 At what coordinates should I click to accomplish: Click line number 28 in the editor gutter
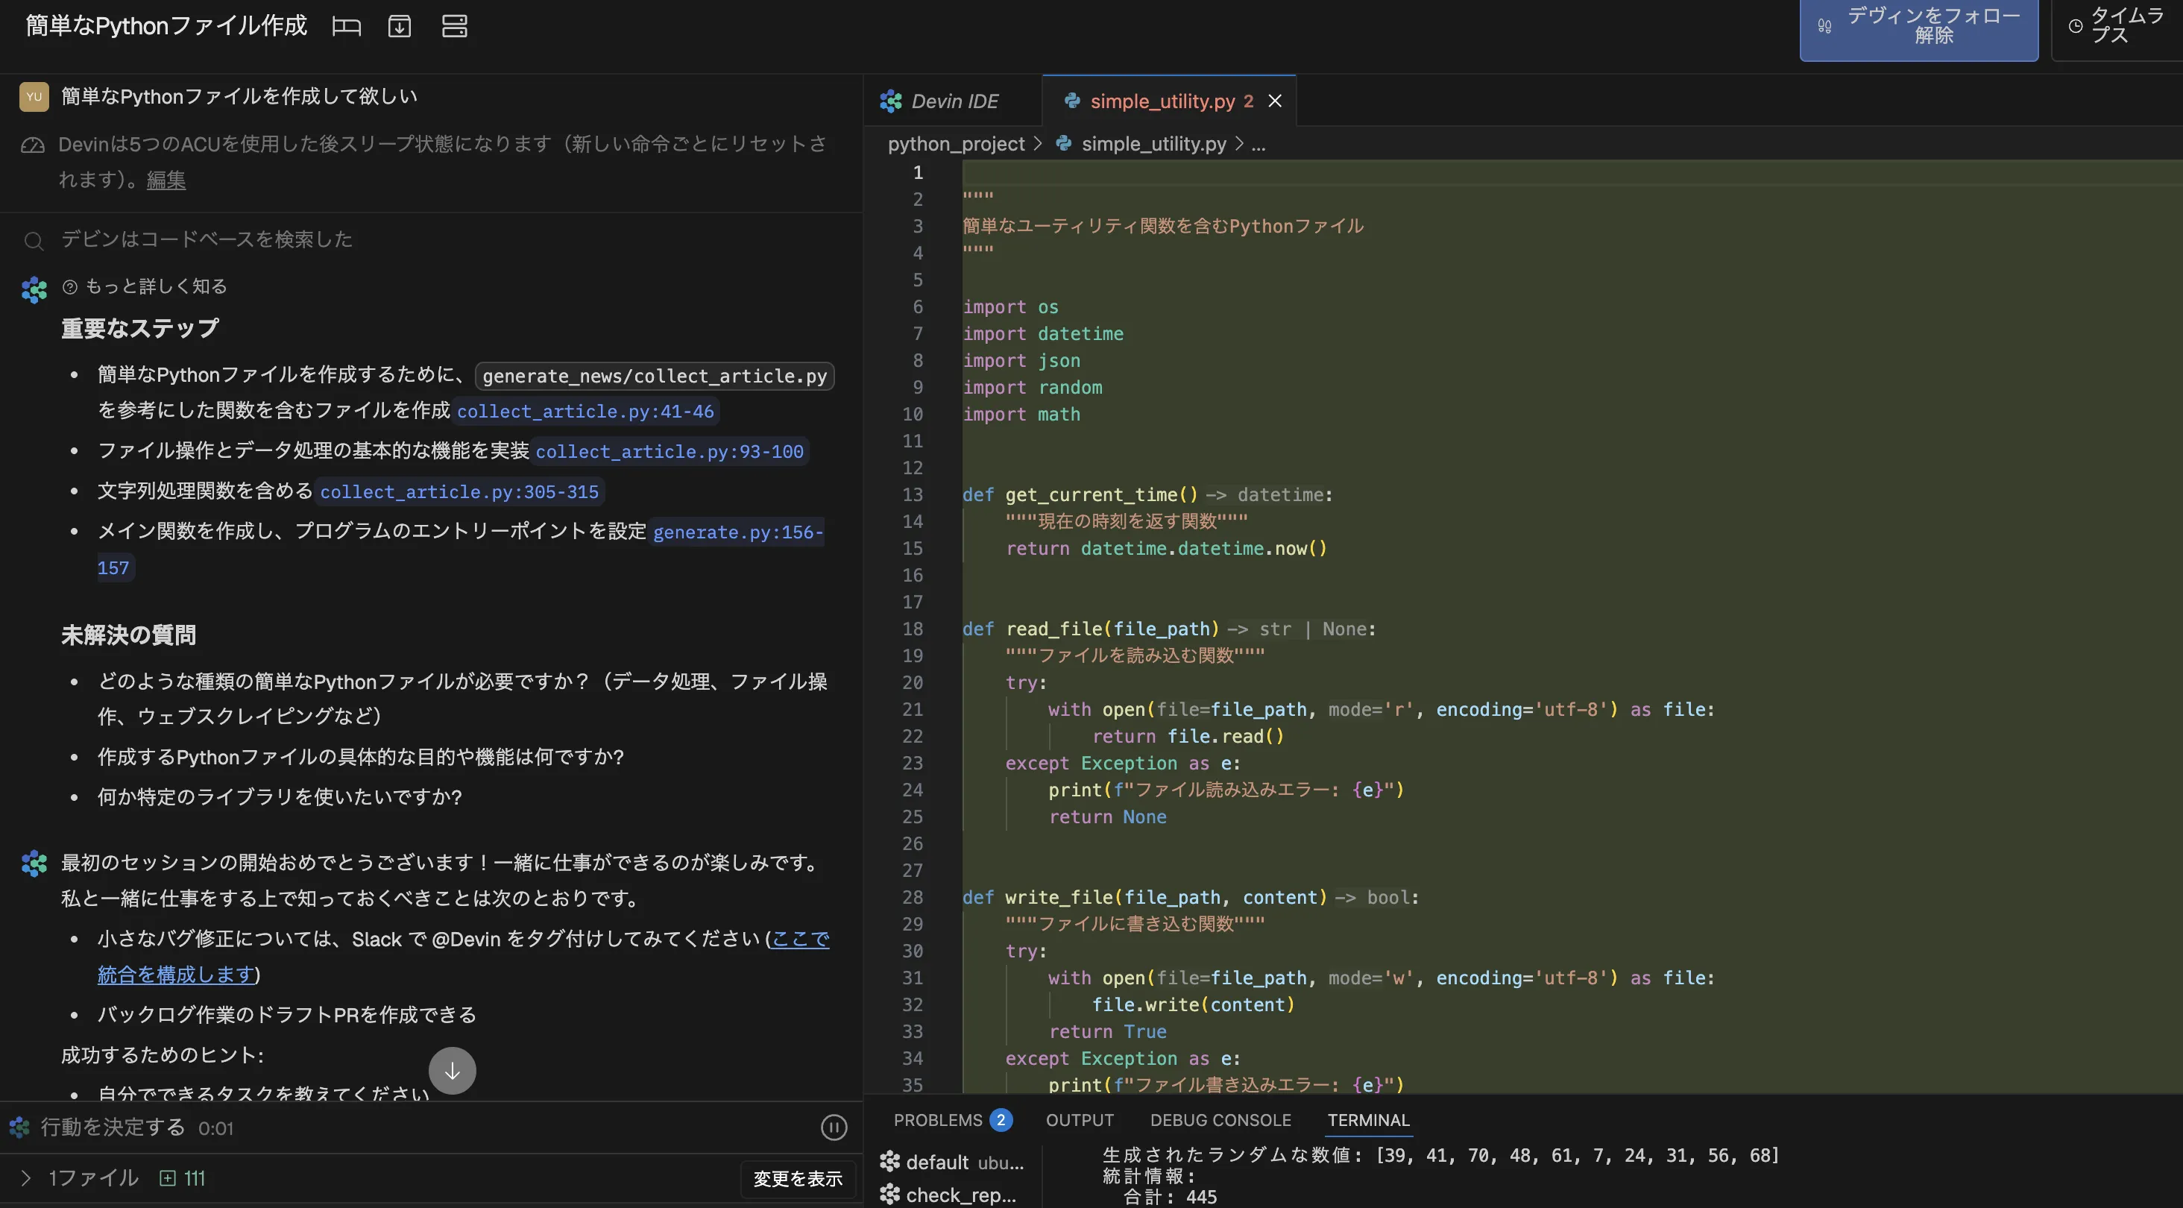coord(912,898)
